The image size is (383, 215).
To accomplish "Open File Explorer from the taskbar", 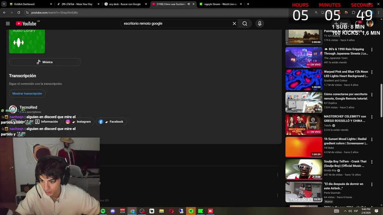I will click(162, 211).
